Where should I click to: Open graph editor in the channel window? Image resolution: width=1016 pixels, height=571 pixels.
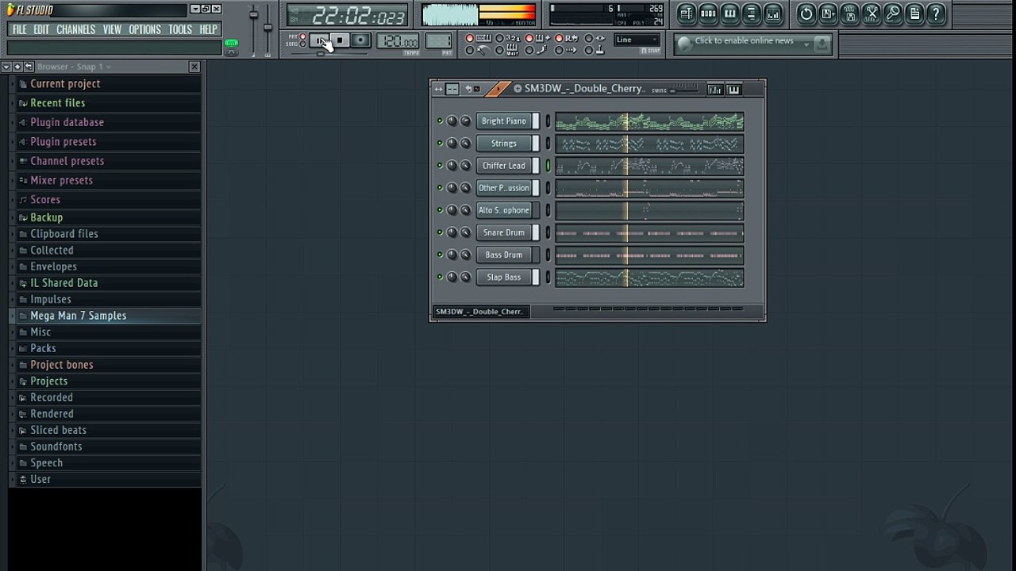715,90
